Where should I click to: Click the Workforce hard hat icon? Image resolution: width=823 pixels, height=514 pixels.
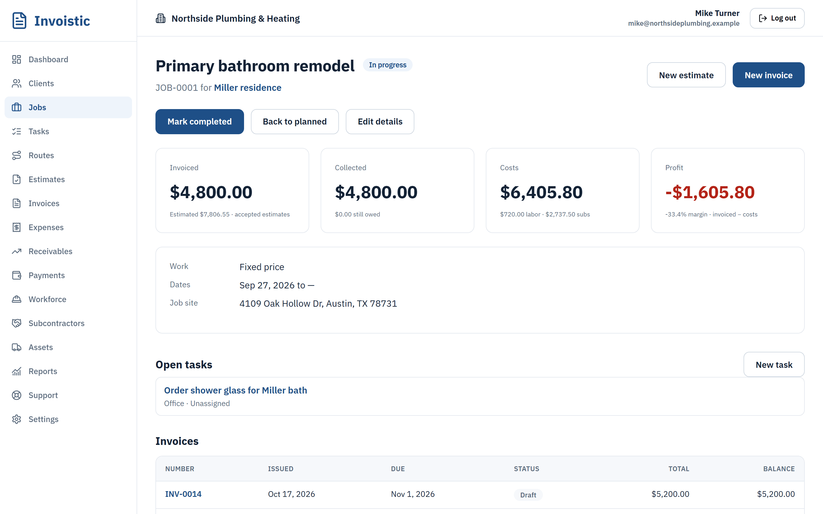pos(17,299)
